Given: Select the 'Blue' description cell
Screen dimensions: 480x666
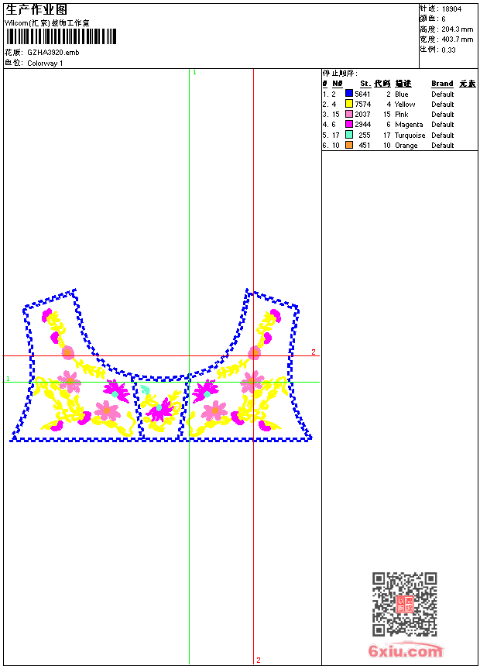Looking at the screenshot, I should coord(401,94).
